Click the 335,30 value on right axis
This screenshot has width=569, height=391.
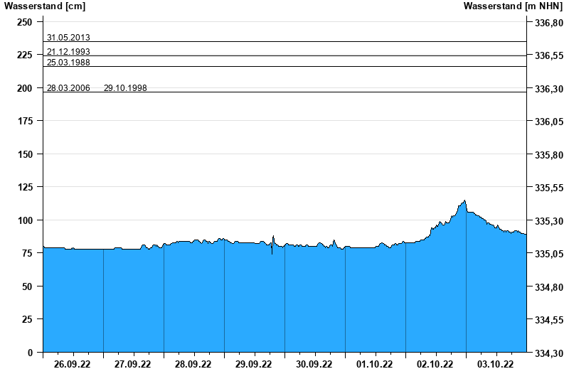pyautogui.click(x=549, y=221)
